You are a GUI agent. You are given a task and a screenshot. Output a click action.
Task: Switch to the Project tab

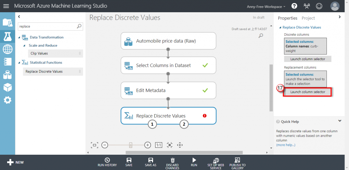point(308,18)
